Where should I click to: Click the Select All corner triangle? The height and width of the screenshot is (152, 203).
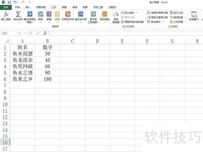click(6, 41)
